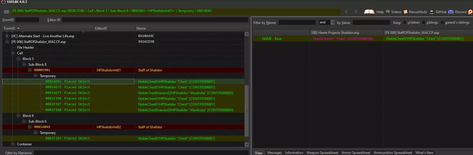473x155 pixels.
Task: Open the Discord link icon
Action: (x=451, y=12)
